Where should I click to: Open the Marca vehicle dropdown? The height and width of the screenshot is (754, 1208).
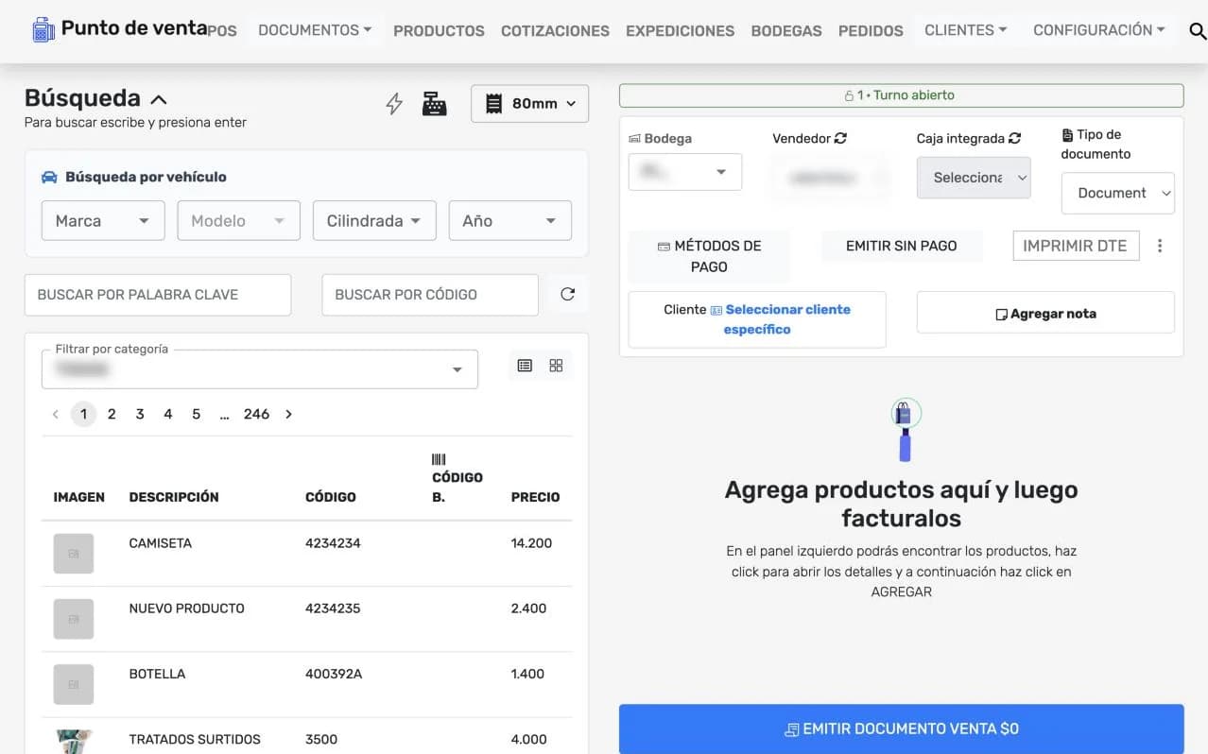(x=103, y=220)
